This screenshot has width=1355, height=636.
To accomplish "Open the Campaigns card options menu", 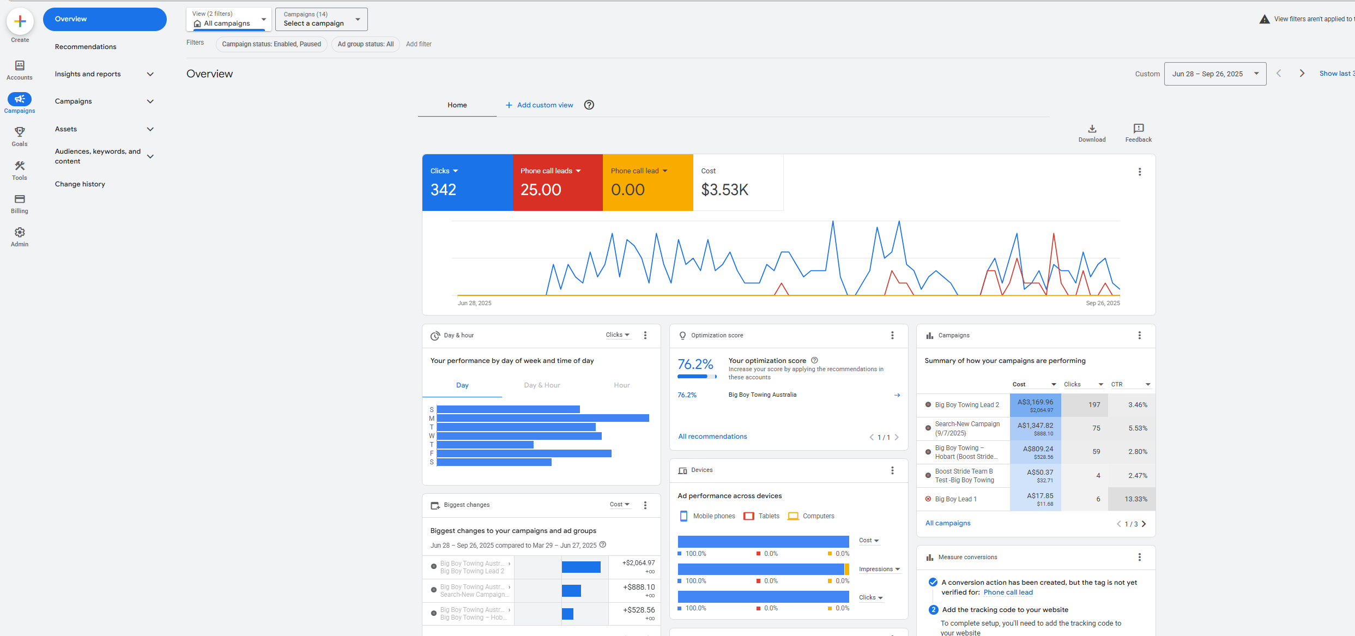I will pos(1139,335).
